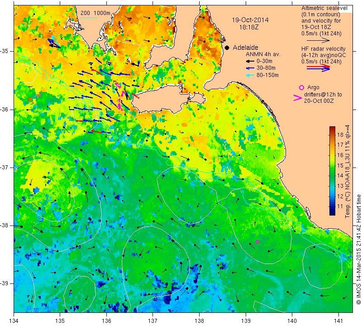This screenshot has width=362, height=326.
Task: Click the IMOS copyright timestamp text
Action: pos(358,249)
